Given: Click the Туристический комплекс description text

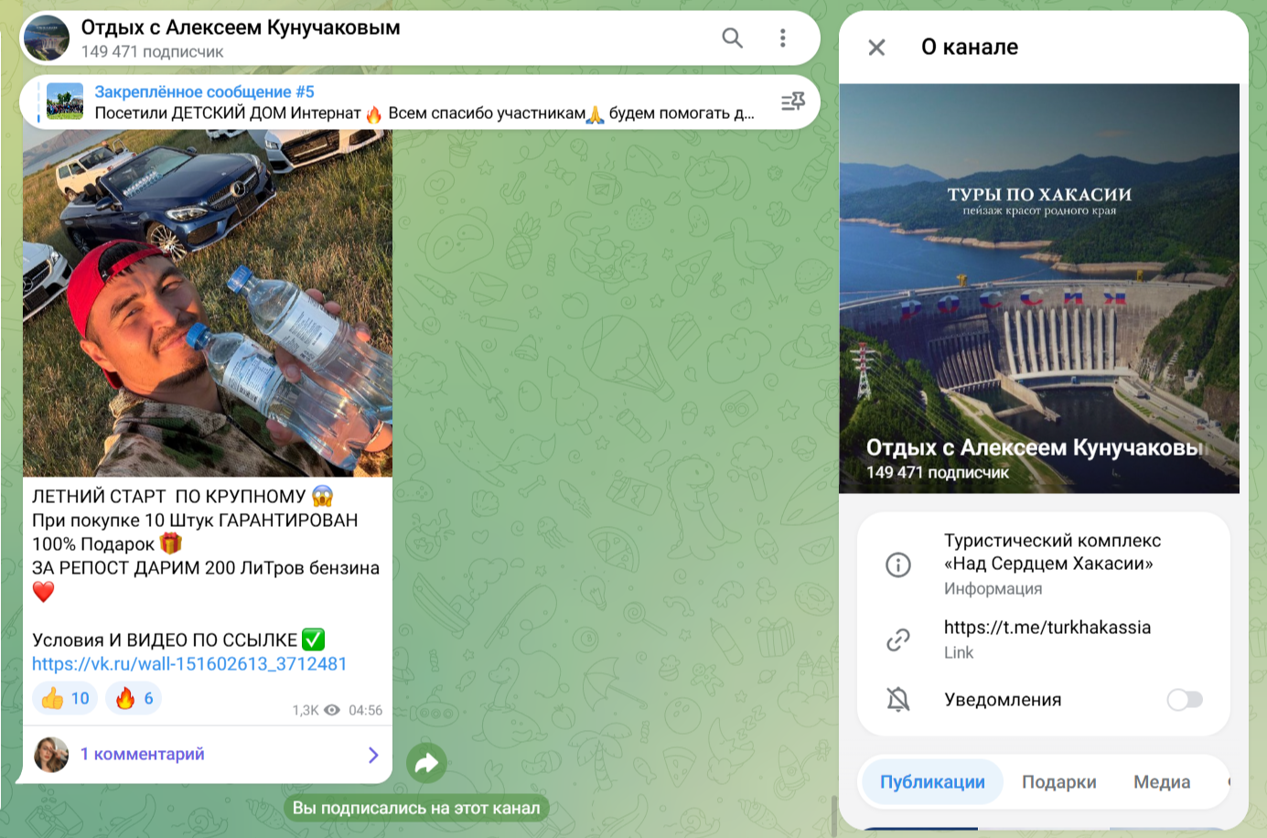Looking at the screenshot, I should (1052, 552).
